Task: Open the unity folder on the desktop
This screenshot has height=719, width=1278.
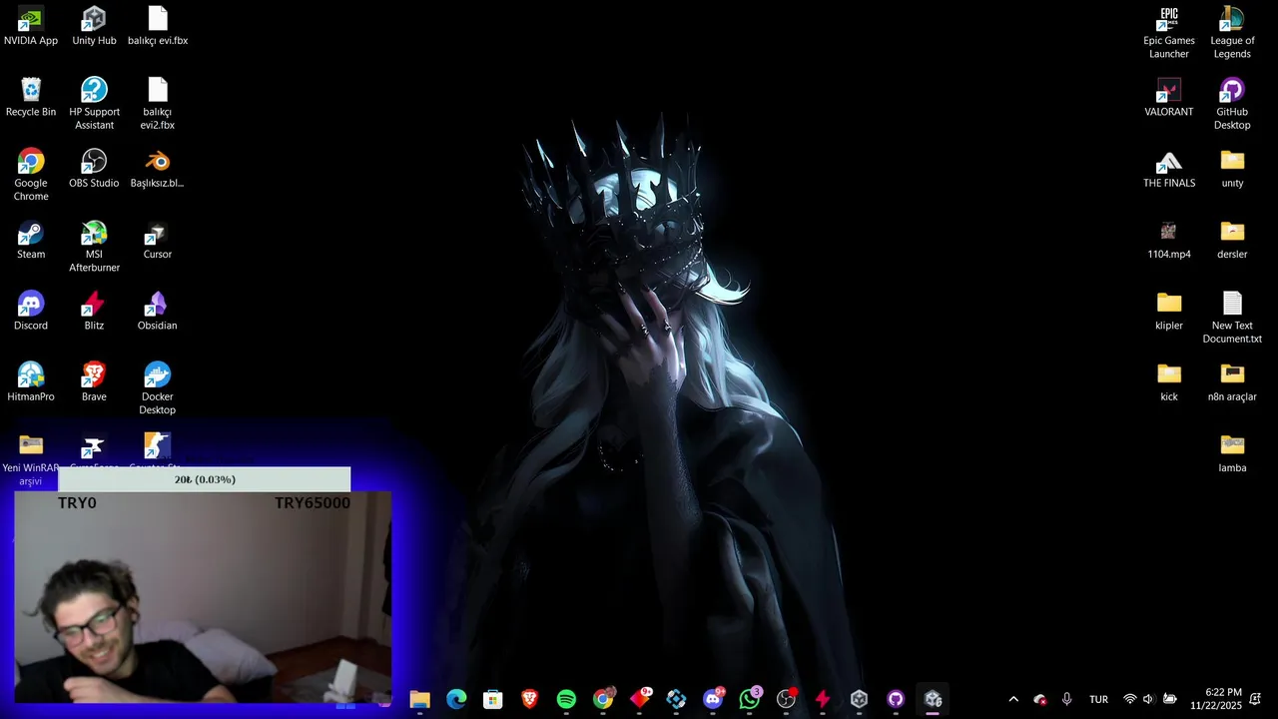Action: click(1232, 169)
